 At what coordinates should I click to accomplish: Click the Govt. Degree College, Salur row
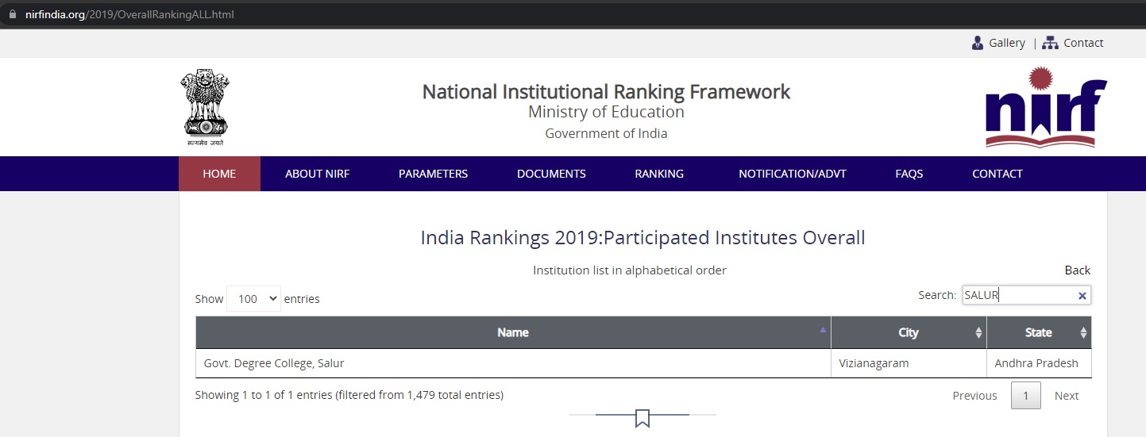click(643, 363)
